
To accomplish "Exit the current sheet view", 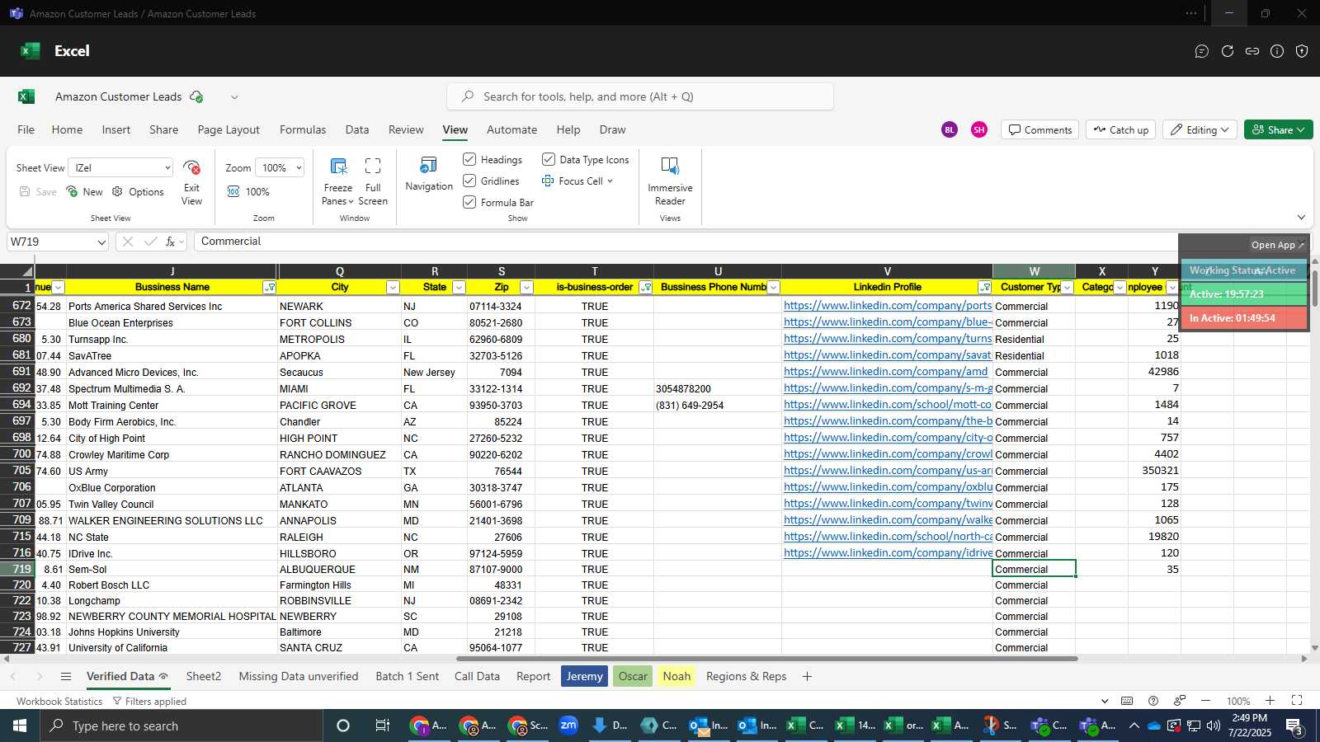I will [x=191, y=183].
